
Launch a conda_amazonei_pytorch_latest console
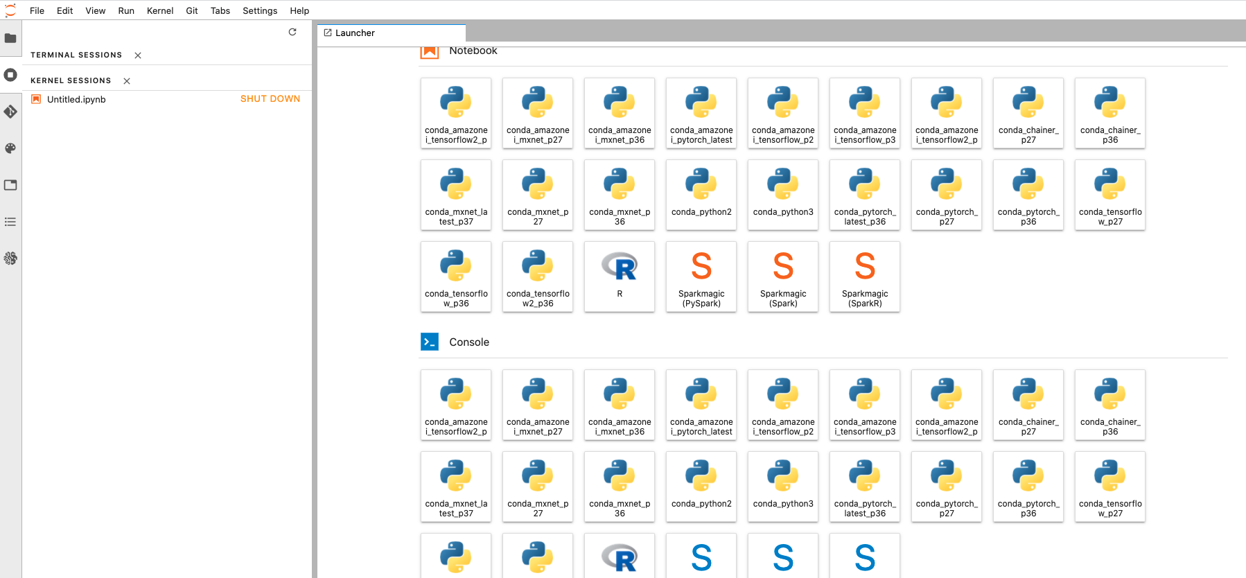point(701,405)
